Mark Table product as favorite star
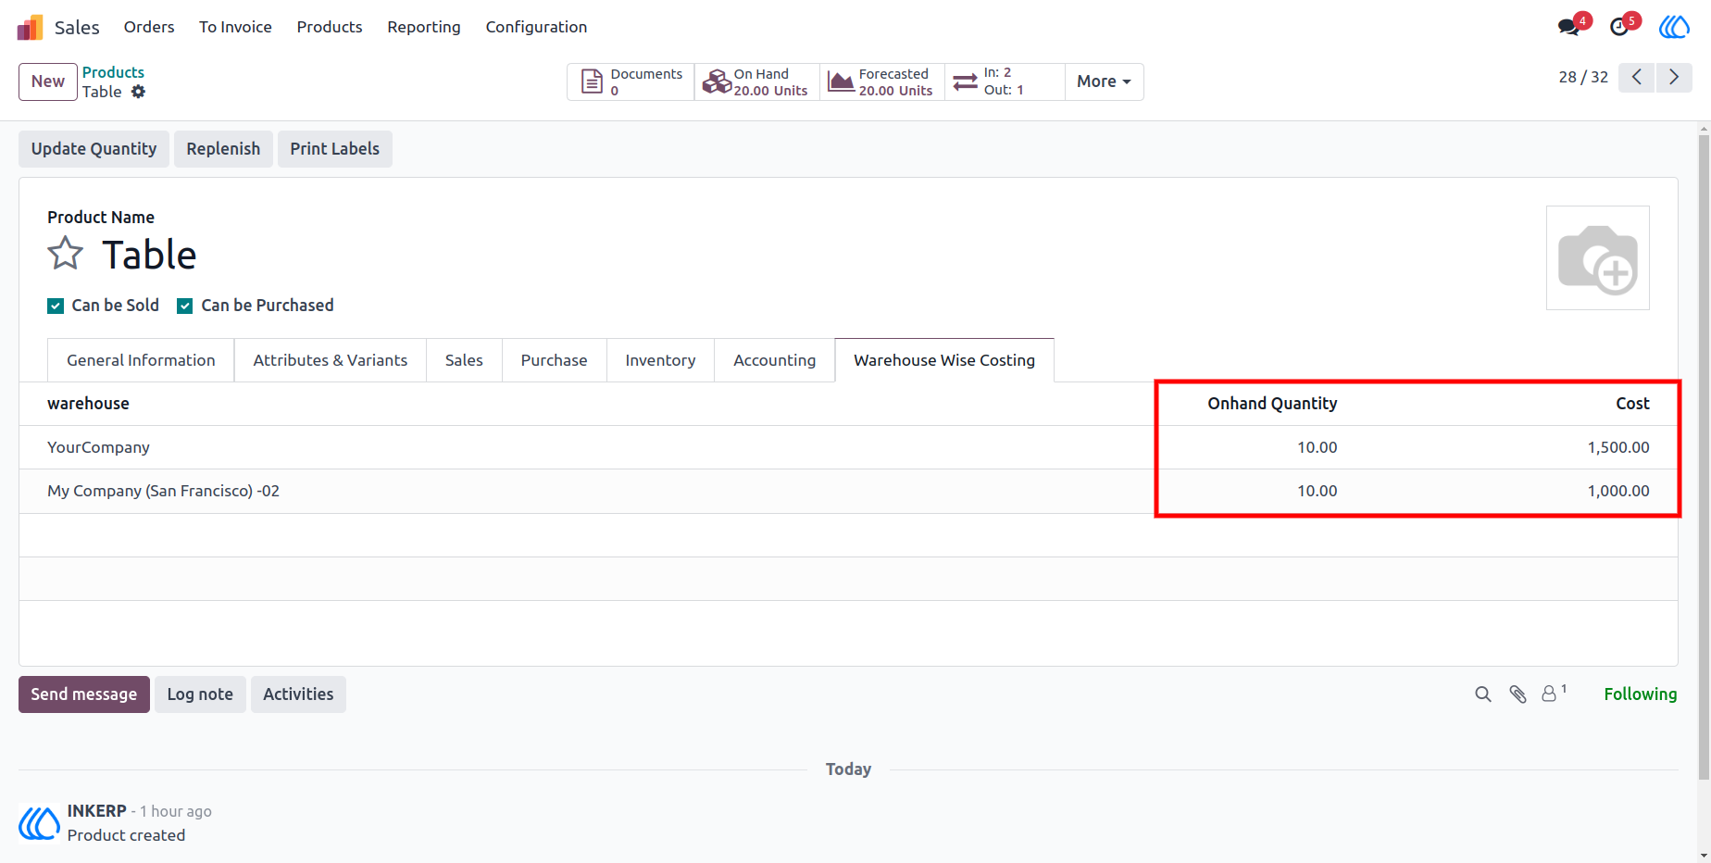The image size is (1711, 863). [66, 253]
